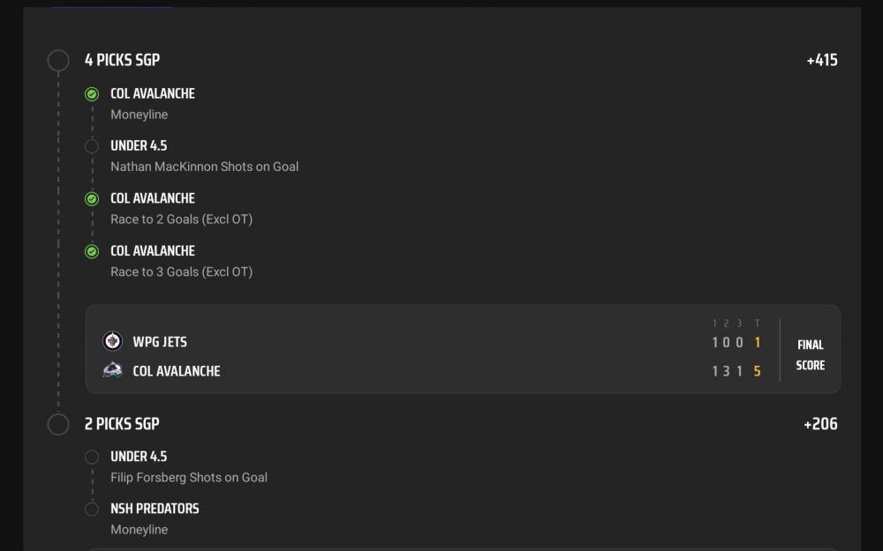This screenshot has height=551, width=883.
Task: Toggle the 2 Picks SGP circle marker
Action: (58, 424)
